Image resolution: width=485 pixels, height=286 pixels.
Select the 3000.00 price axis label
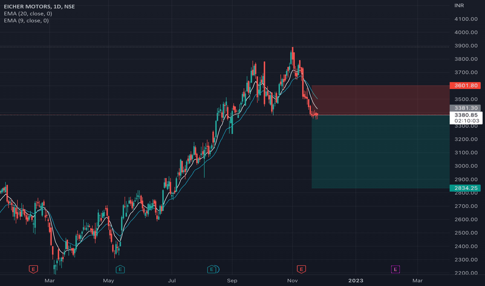coord(466,166)
